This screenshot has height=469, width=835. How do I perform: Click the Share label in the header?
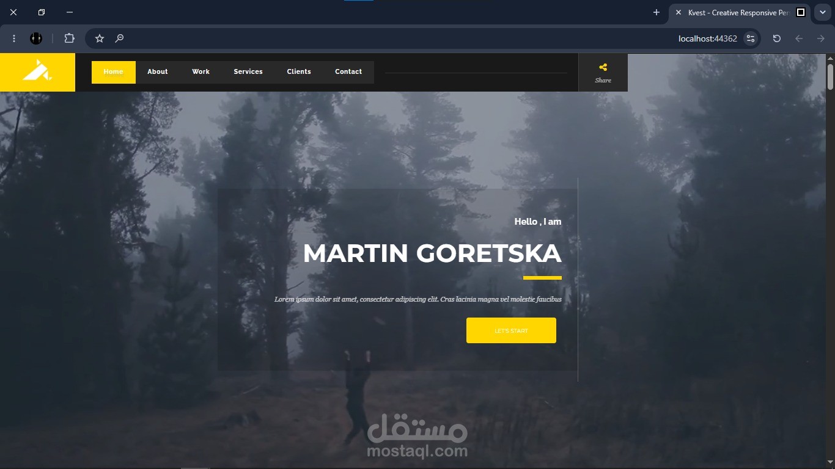[603, 81]
